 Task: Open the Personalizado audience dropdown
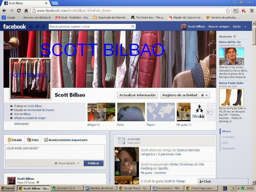67,163
